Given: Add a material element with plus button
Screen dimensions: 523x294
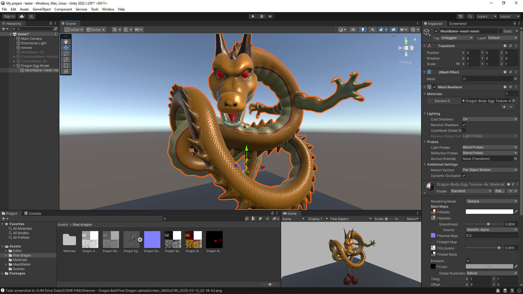Looking at the screenshot, I should [x=504, y=107].
